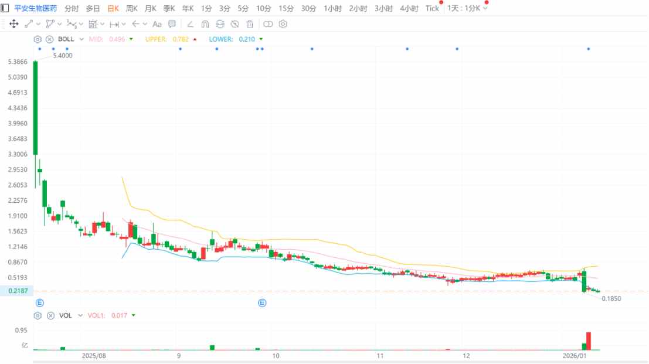
Task: Choose the 2小时 interval
Action: (358, 8)
